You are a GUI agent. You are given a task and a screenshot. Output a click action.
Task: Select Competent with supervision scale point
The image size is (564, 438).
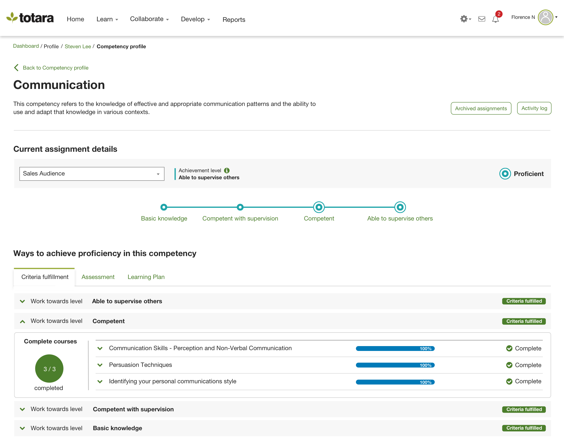[x=240, y=207]
